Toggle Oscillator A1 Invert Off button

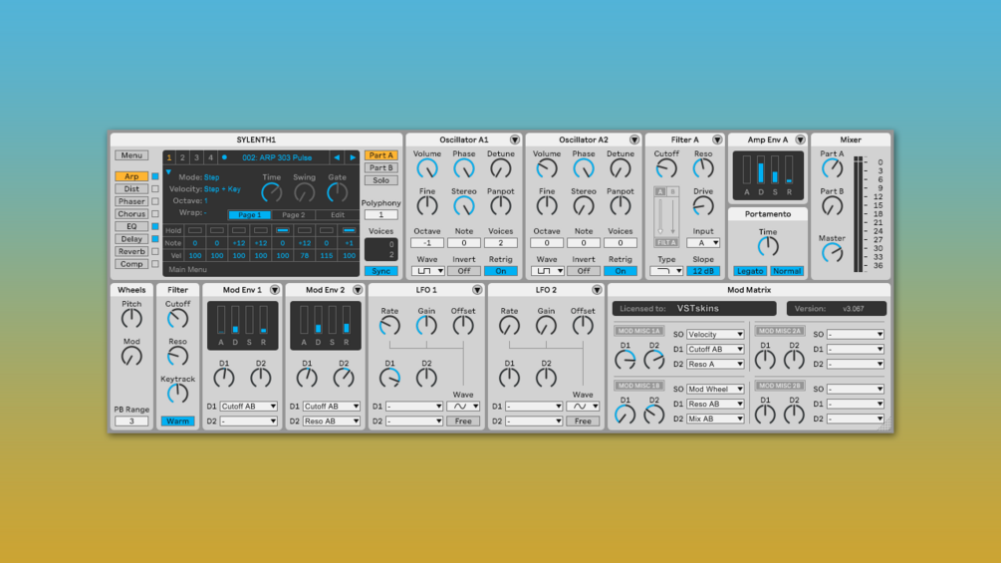click(x=463, y=271)
